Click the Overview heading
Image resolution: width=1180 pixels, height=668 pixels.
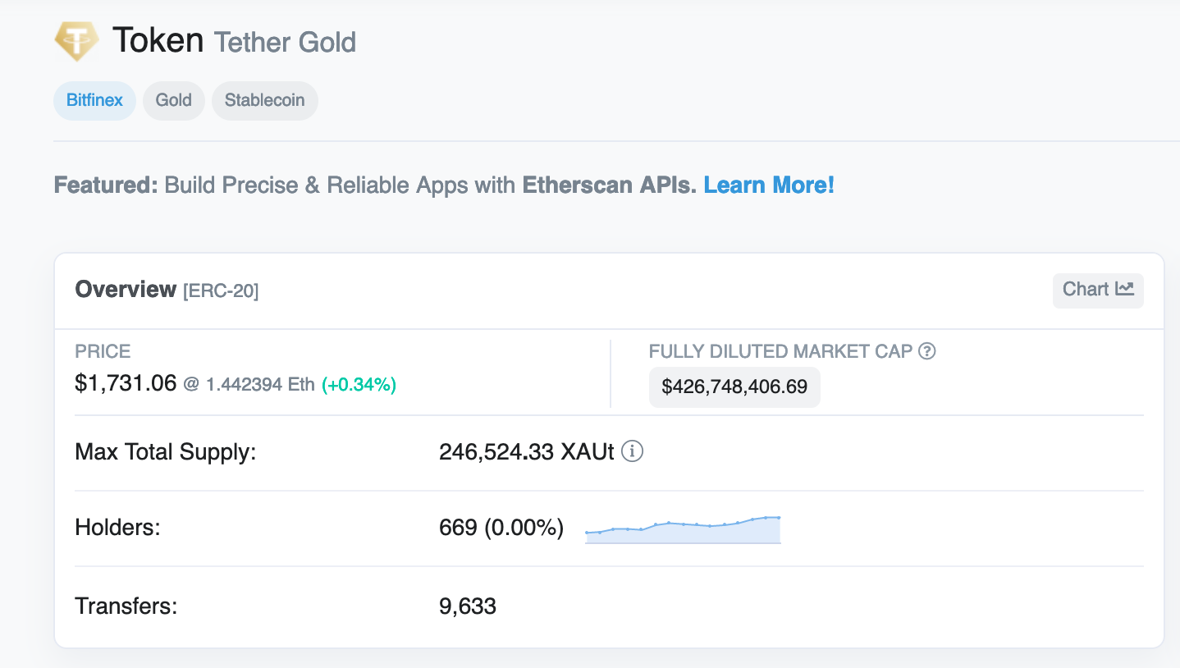(x=126, y=289)
